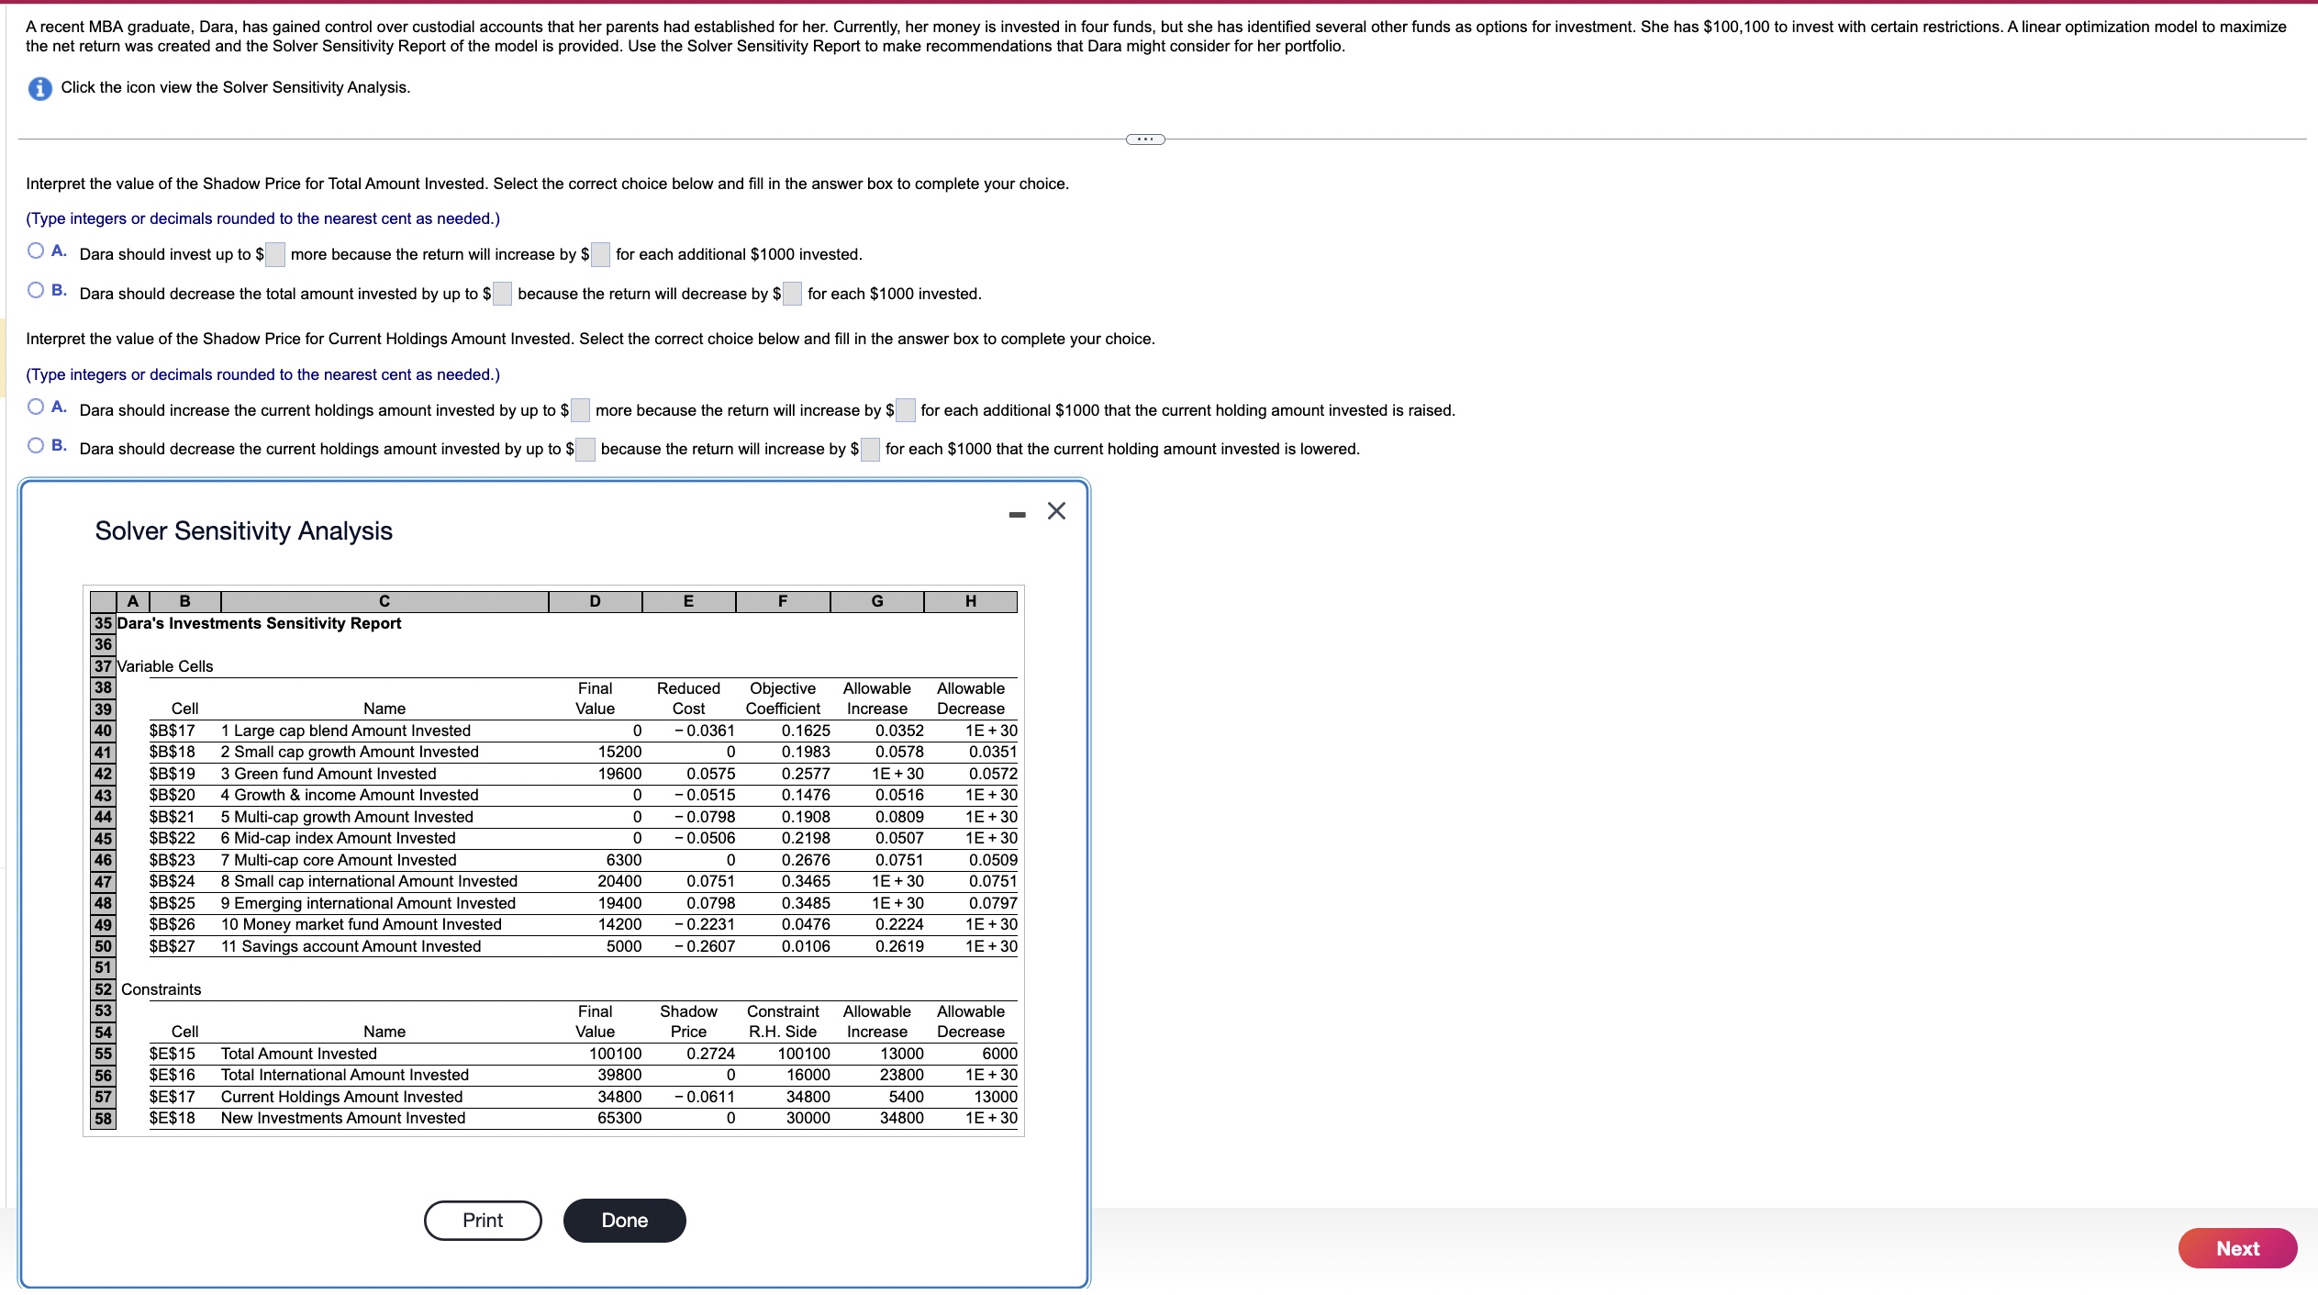Click the Done button in the dialog
The width and height of the screenshot is (2318, 1295).
(623, 1220)
